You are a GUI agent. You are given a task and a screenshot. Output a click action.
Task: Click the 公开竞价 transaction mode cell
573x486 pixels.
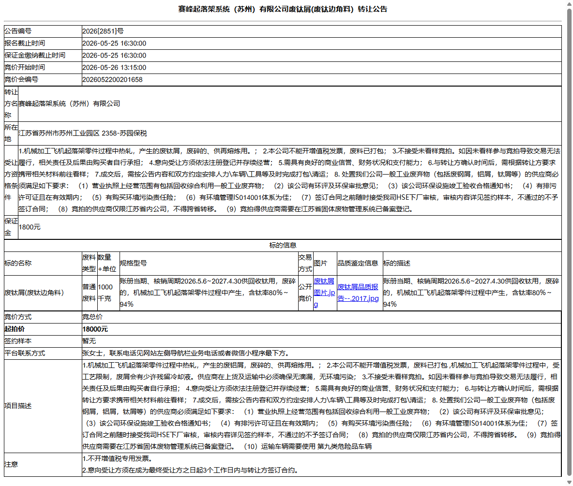coord(305,293)
